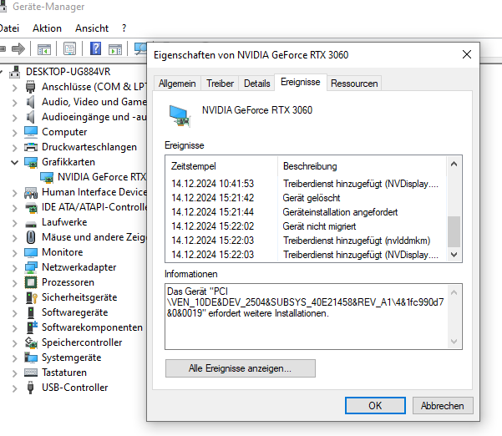Click the USB-Controller plug icon
Screen dimensions: 502x436
point(30,388)
